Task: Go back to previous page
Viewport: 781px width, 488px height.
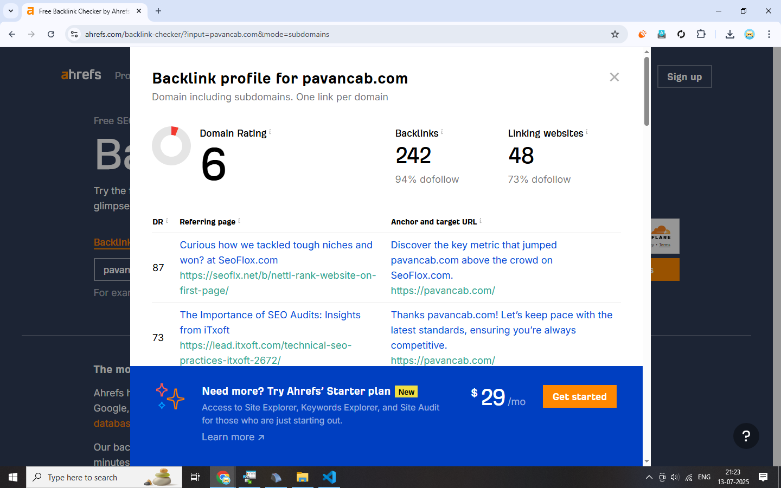Action: pos(12,34)
